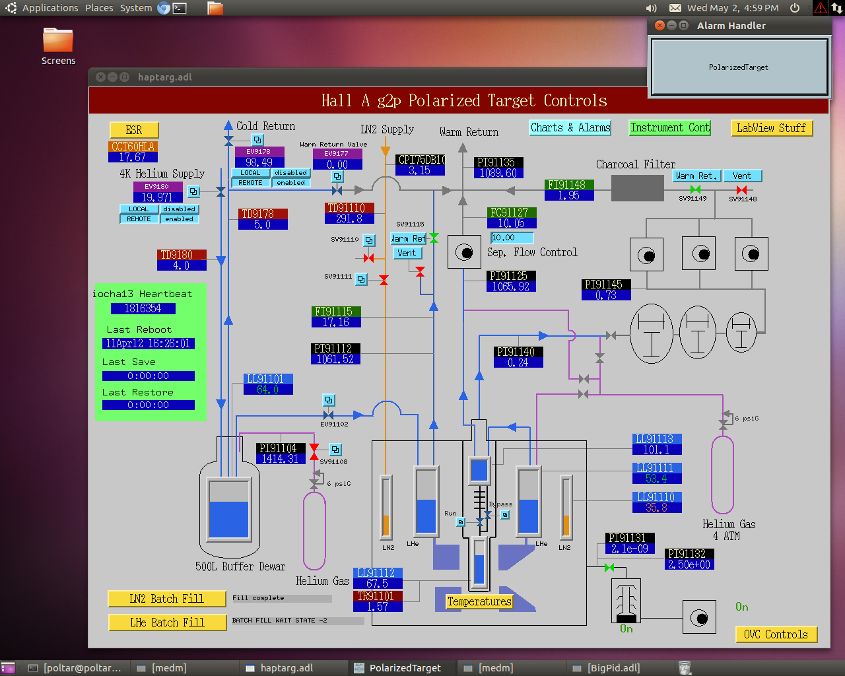Open System menu
This screenshot has width=845, height=676.
point(136,8)
